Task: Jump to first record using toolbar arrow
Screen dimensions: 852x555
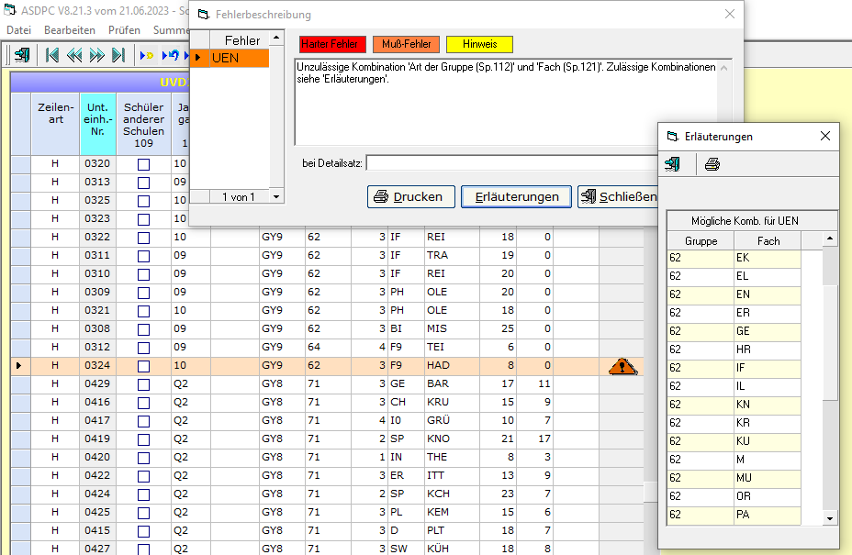Action: (52, 55)
